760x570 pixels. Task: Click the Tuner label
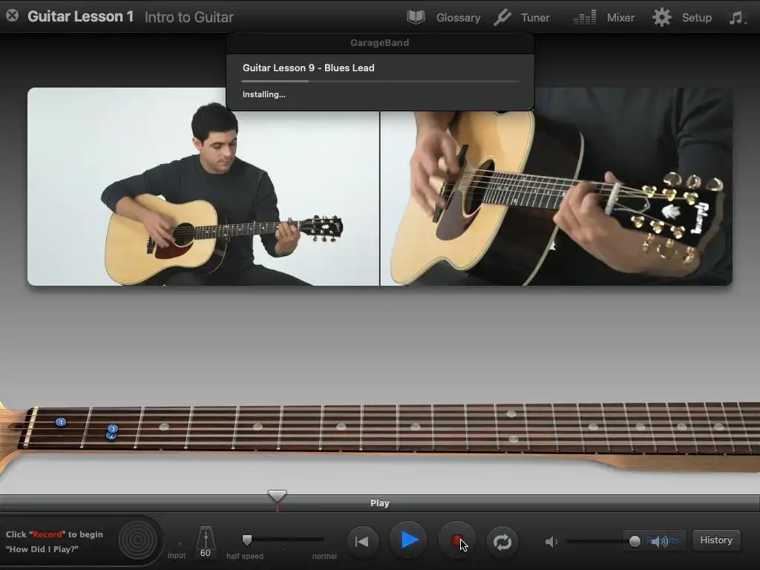click(535, 18)
